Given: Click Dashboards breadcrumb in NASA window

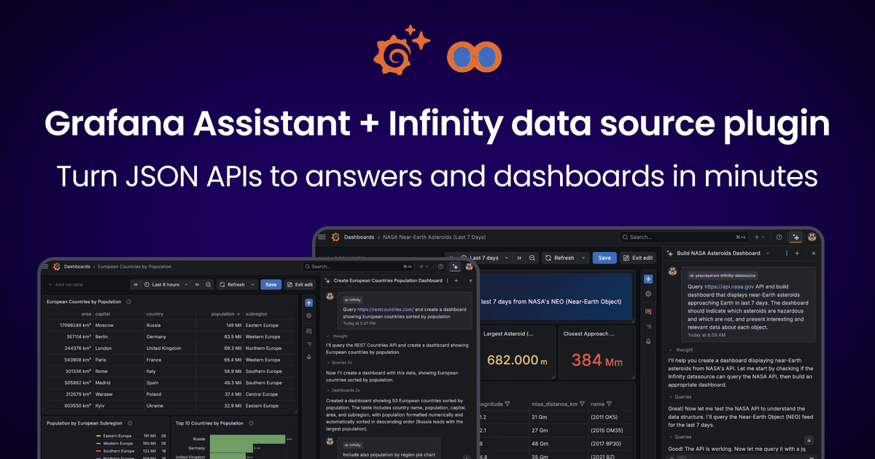Looking at the screenshot, I should coord(359,237).
